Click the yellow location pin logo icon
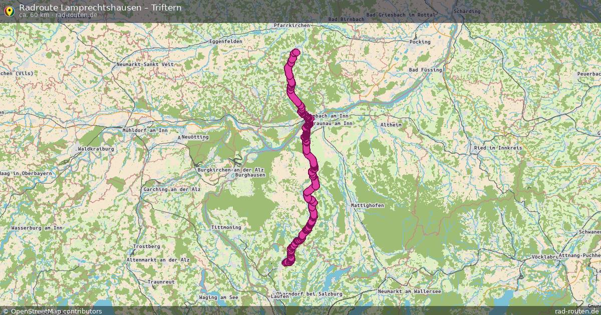 pyautogui.click(x=9, y=10)
